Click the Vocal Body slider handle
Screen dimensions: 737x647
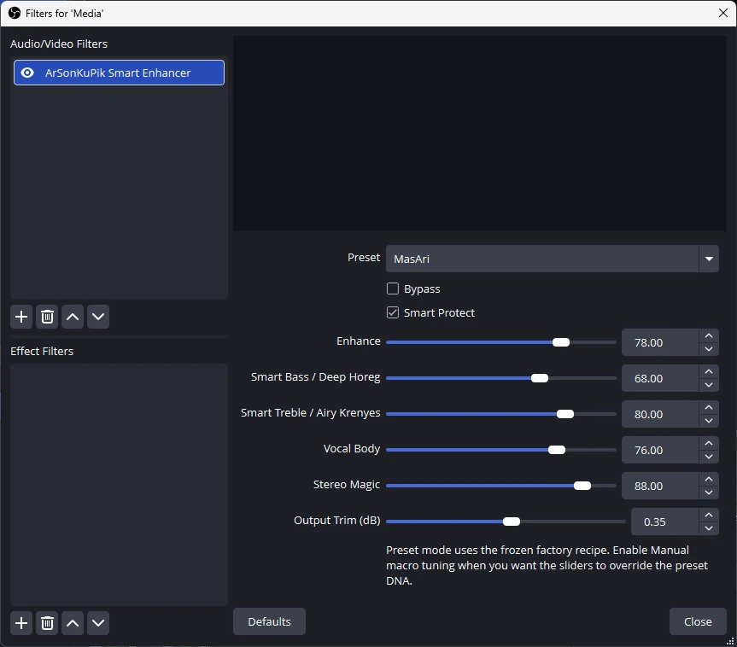(557, 450)
